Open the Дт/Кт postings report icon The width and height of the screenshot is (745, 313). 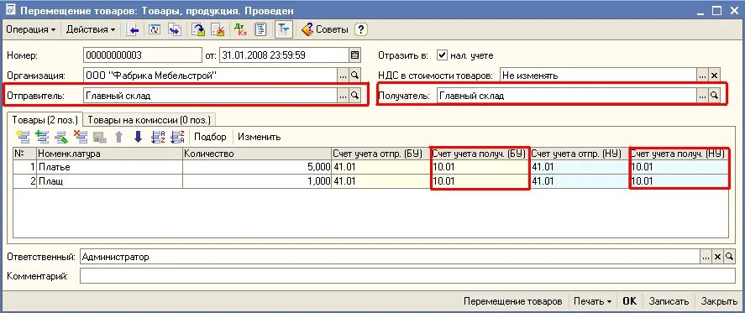(241, 29)
